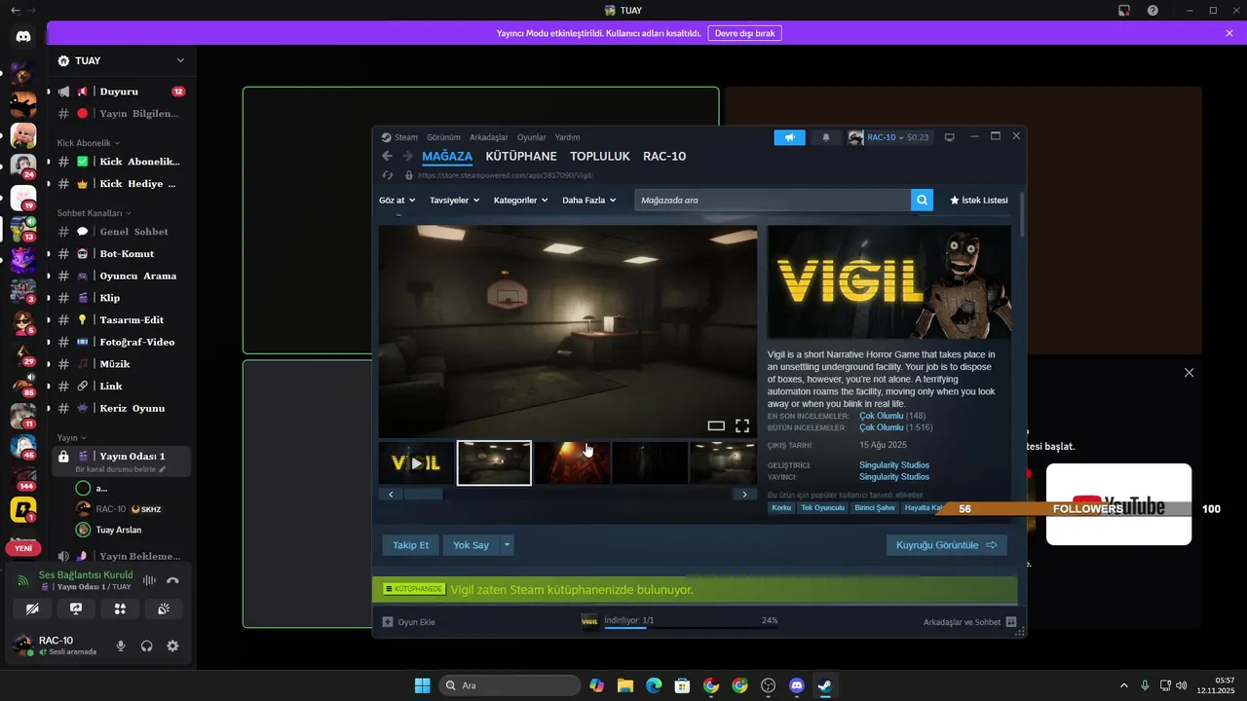Switch to the KÜTÜPHANE tab

(521, 156)
